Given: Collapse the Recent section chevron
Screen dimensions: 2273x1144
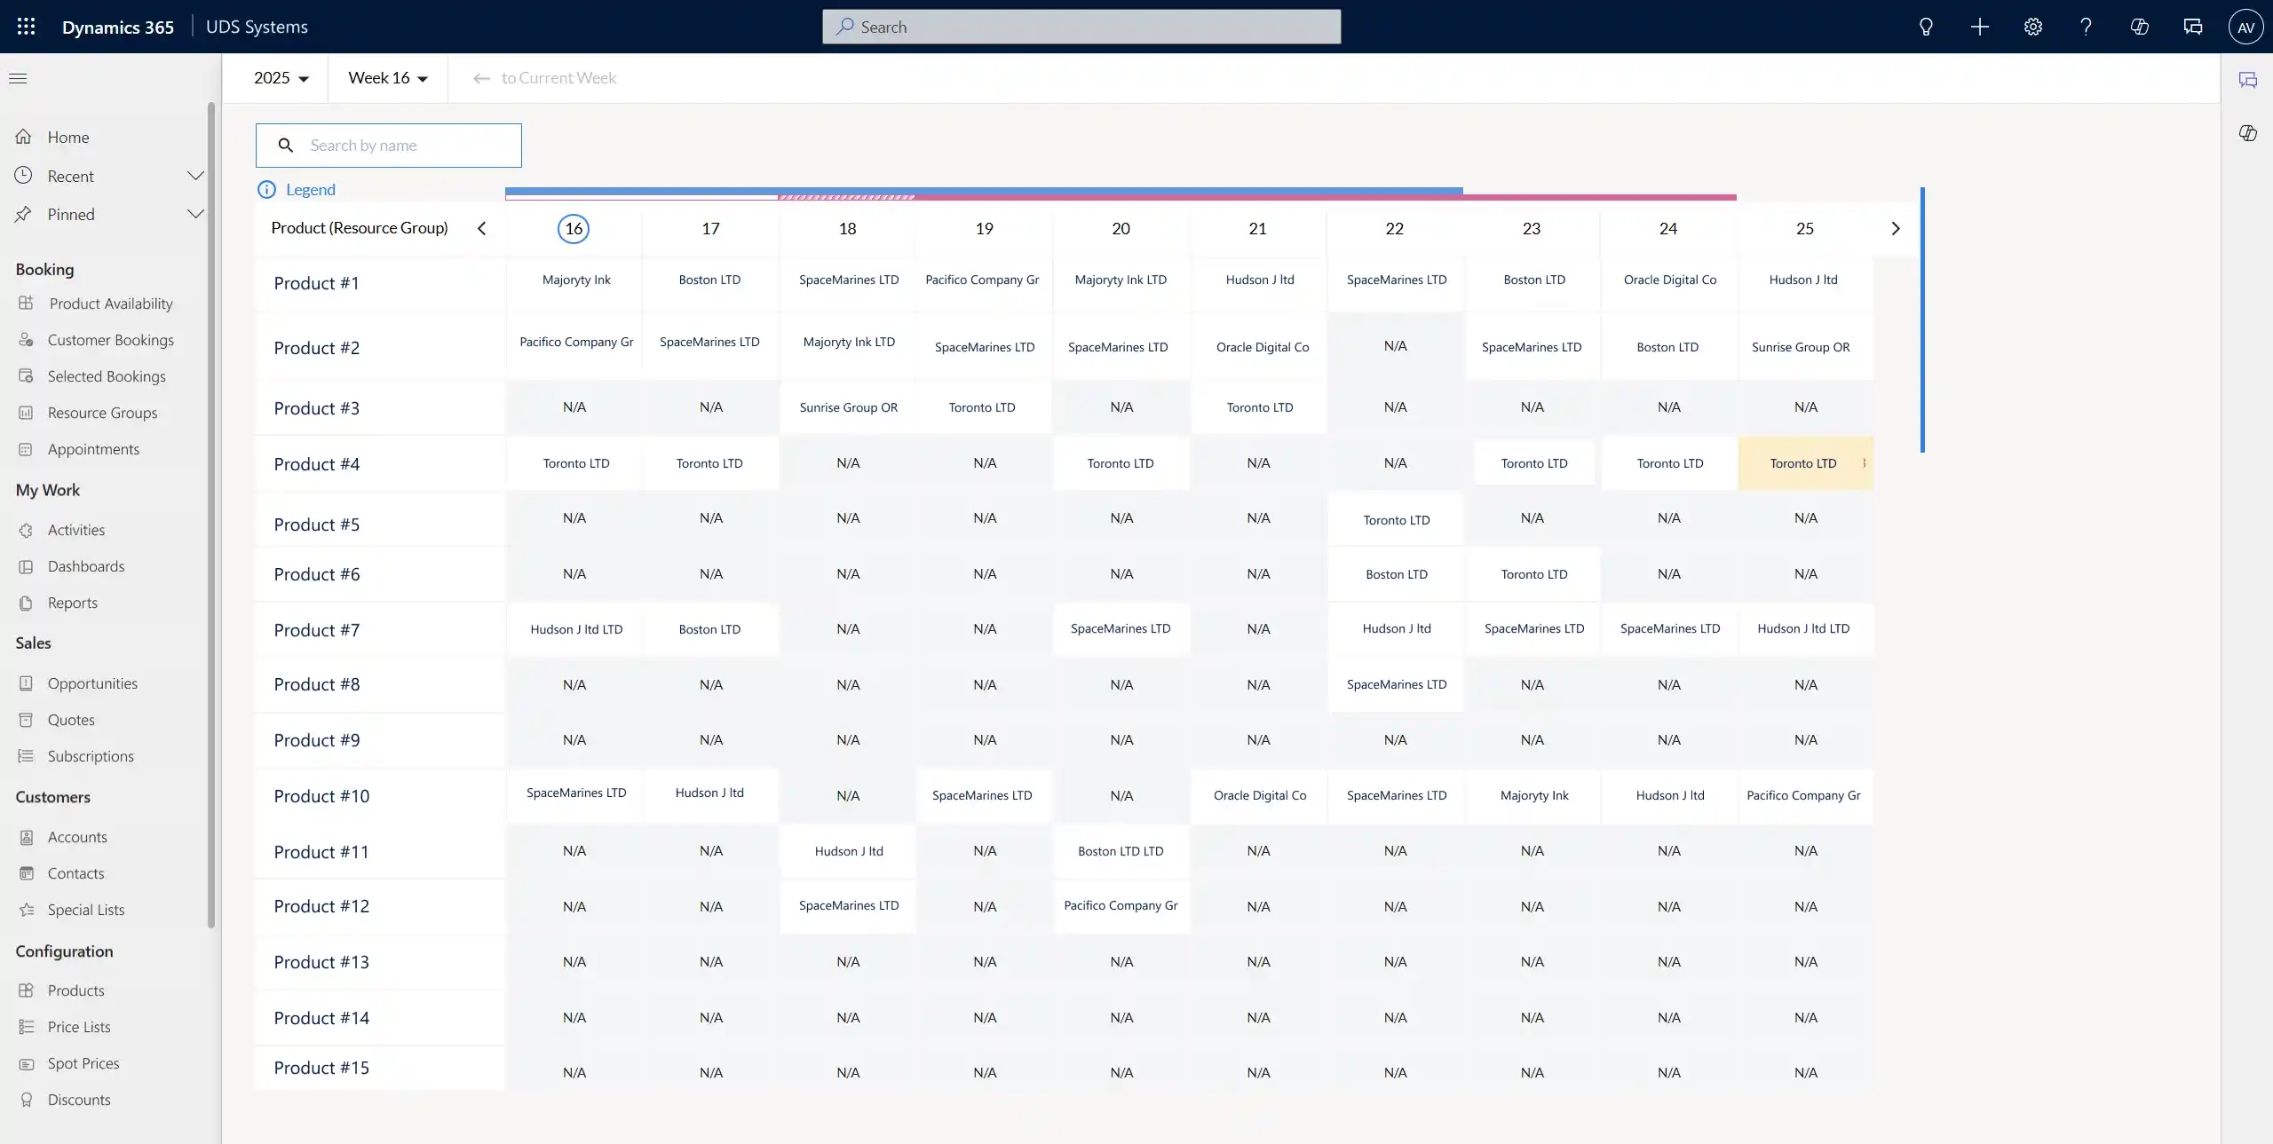Looking at the screenshot, I should (196, 176).
